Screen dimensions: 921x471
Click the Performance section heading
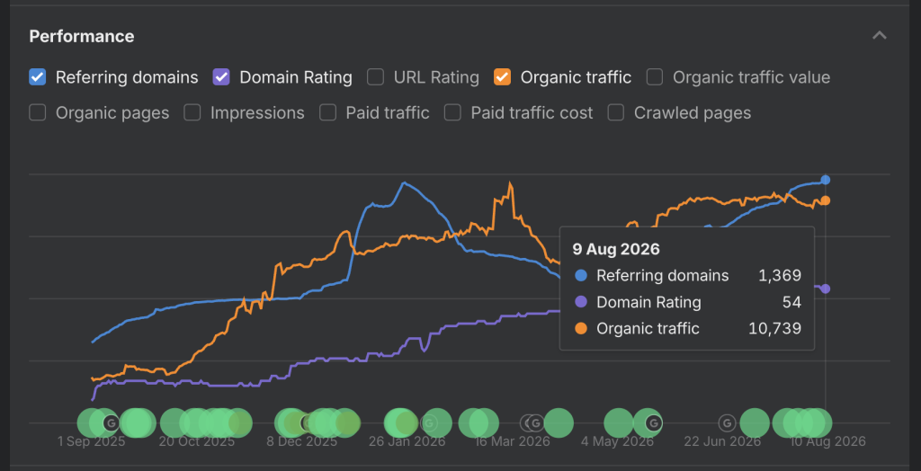(82, 37)
